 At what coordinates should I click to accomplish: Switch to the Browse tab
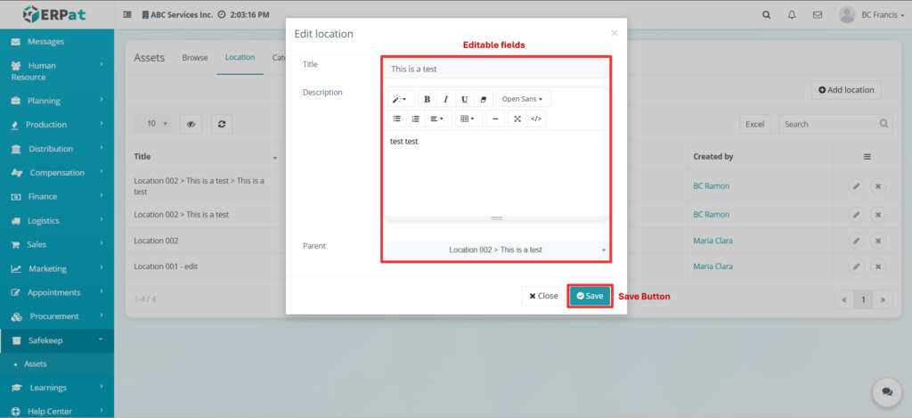pos(195,58)
